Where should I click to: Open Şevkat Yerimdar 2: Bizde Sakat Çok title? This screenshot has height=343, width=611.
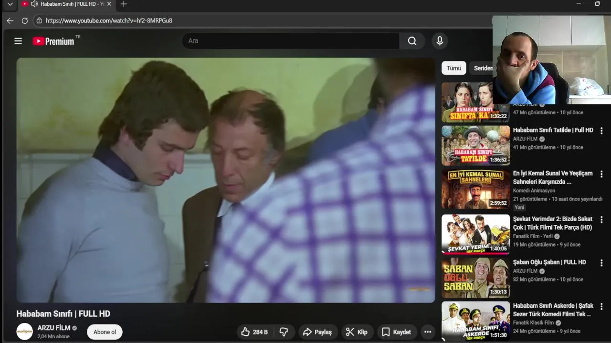(x=553, y=223)
